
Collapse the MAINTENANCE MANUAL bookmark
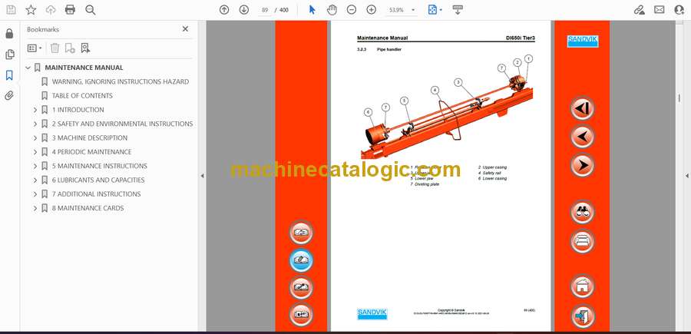click(28, 68)
